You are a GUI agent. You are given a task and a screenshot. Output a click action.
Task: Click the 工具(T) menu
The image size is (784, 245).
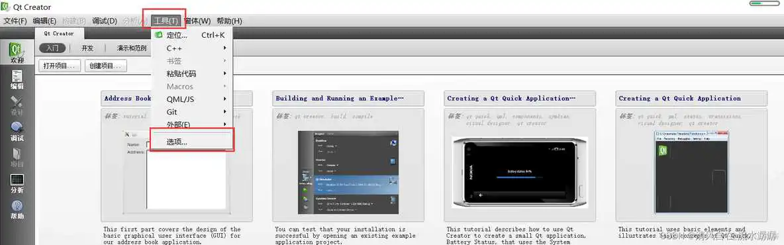tap(166, 21)
